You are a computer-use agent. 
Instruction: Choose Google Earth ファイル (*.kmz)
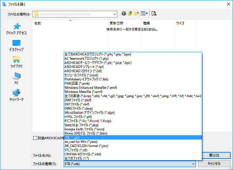click(133, 129)
